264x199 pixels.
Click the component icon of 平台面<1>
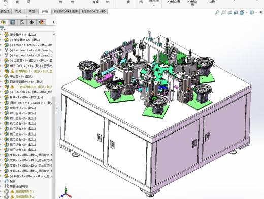point(6,76)
